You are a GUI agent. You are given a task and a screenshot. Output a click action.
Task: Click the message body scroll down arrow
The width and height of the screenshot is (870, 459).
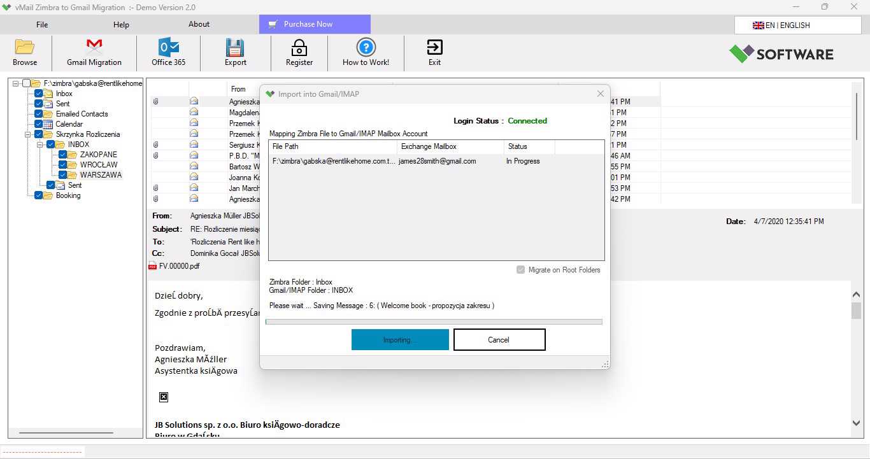[x=856, y=423]
